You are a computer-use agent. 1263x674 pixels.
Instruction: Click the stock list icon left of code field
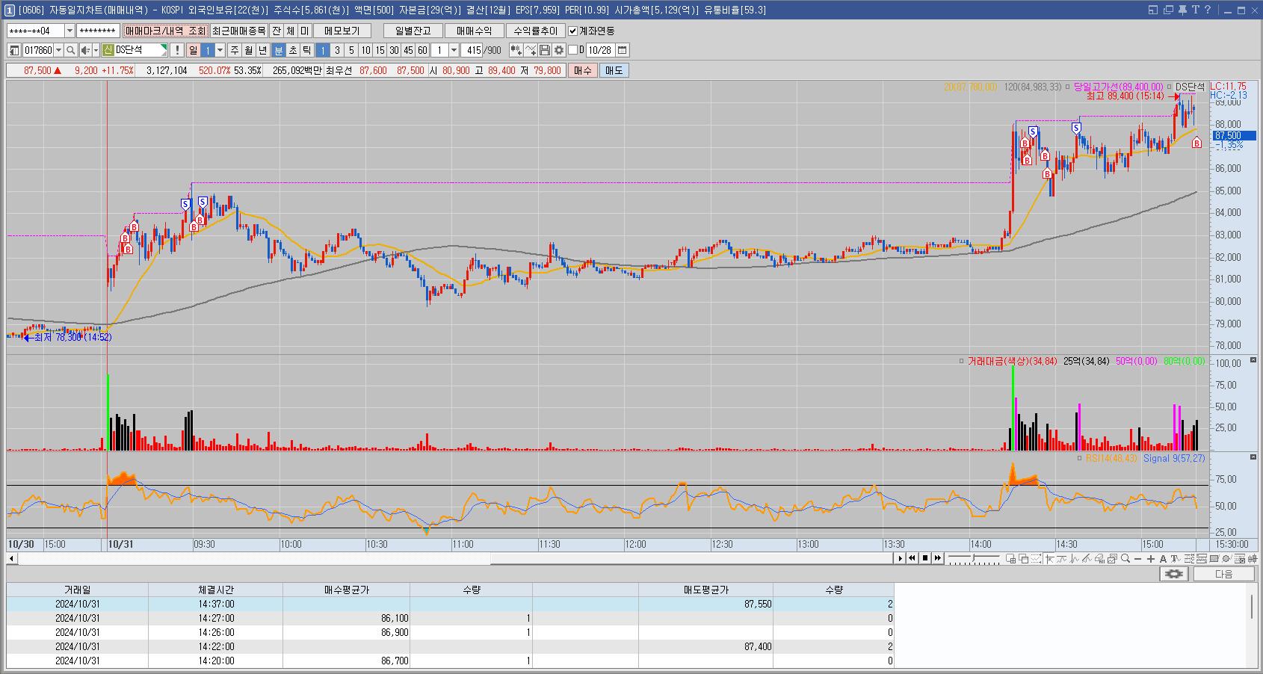point(15,50)
